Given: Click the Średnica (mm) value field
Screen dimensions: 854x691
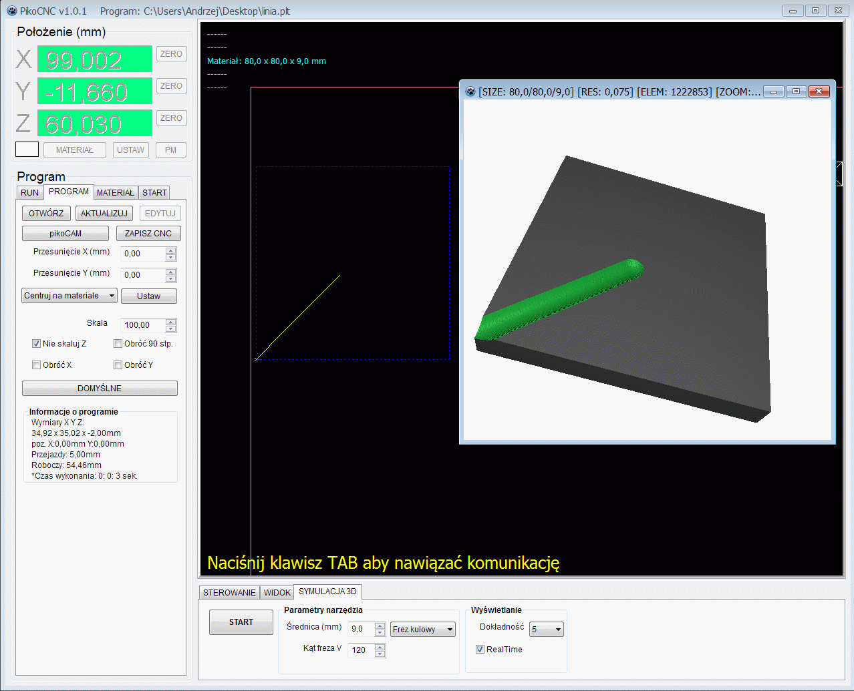Looking at the screenshot, I should pos(362,629).
